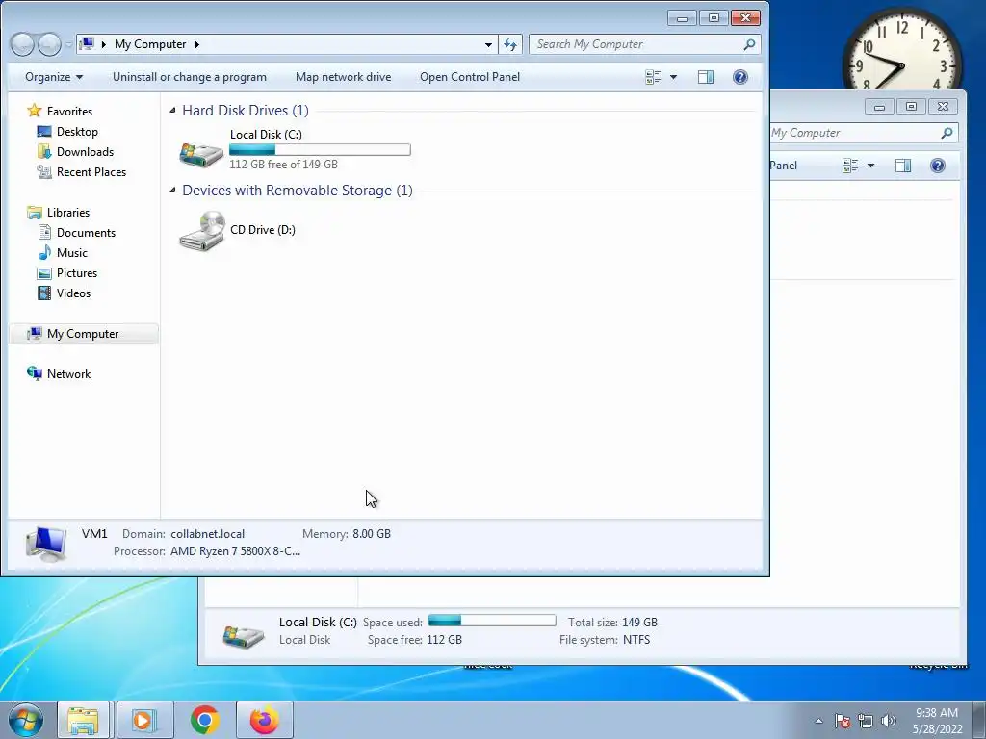The height and width of the screenshot is (739, 986).
Task: Click the computer icon in the address bar
Action: click(88, 44)
